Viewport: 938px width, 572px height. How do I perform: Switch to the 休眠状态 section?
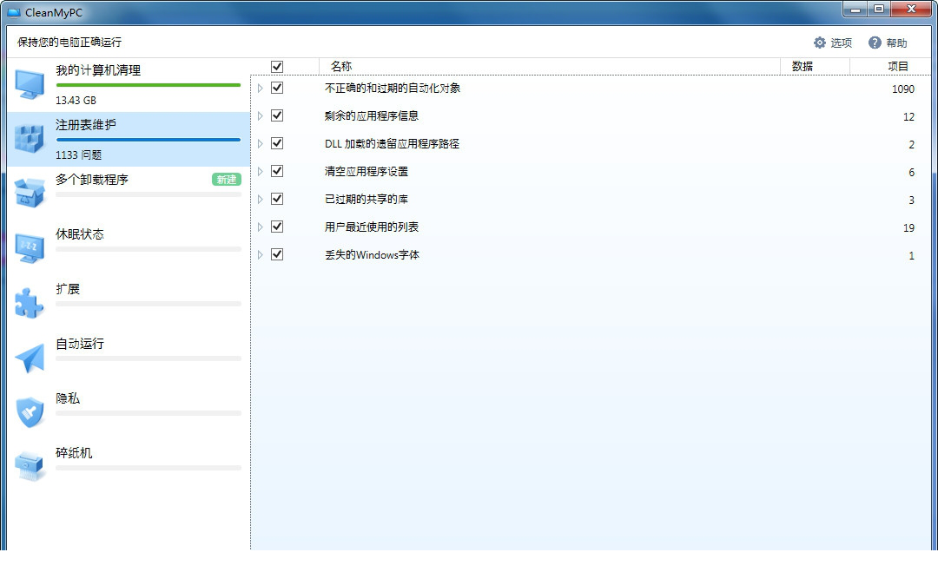(129, 248)
